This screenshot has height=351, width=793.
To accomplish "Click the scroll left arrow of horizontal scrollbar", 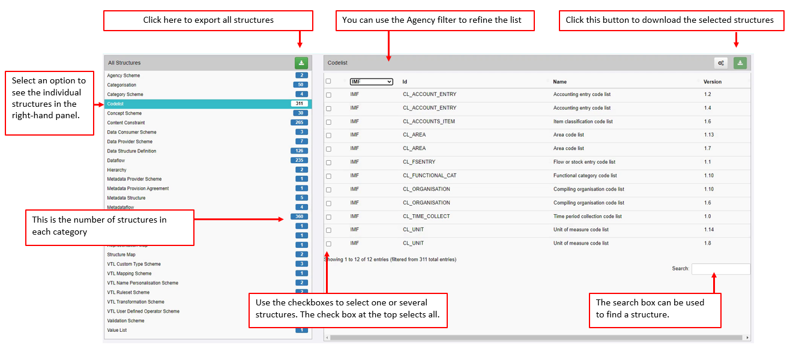I will pyautogui.click(x=327, y=338).
